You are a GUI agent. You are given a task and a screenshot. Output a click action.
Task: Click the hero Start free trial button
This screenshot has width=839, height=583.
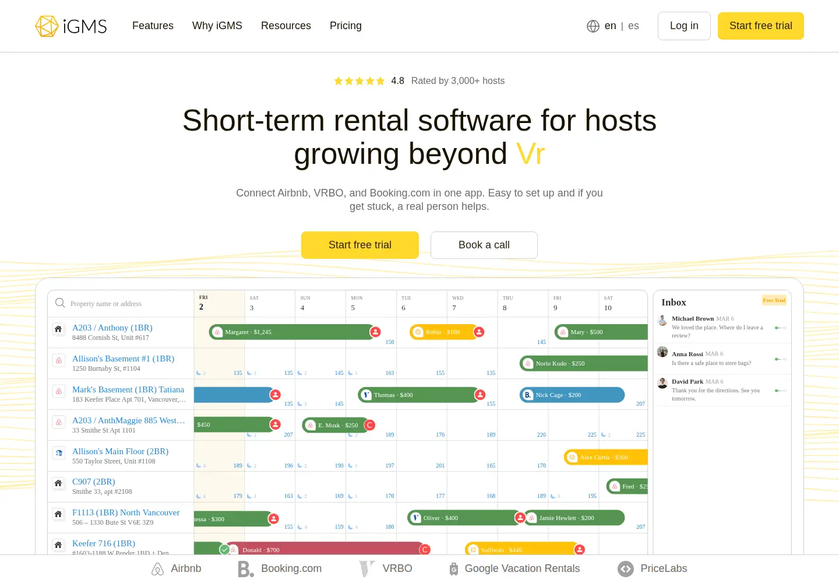point(360,245)
